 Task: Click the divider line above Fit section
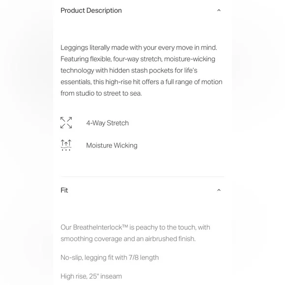pos(142,176)
